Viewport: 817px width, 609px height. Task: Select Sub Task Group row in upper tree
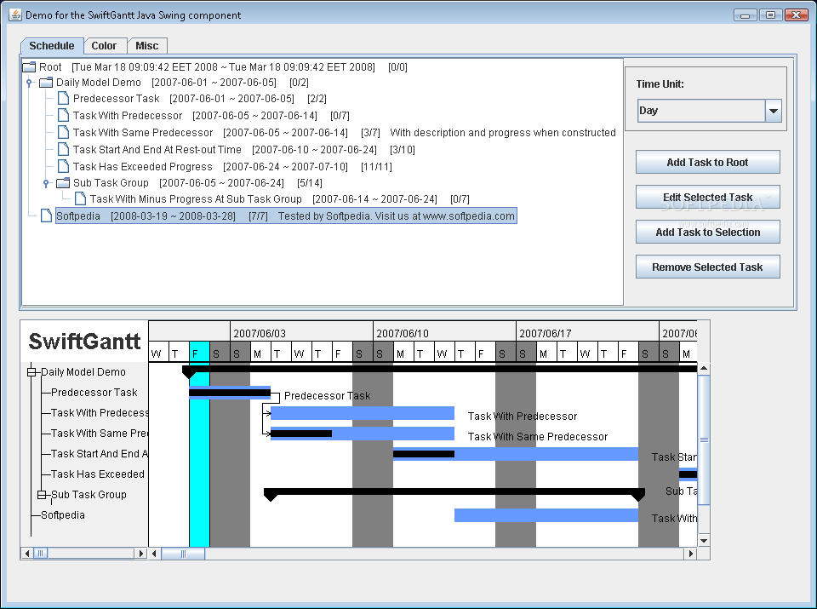coord(197,183)
